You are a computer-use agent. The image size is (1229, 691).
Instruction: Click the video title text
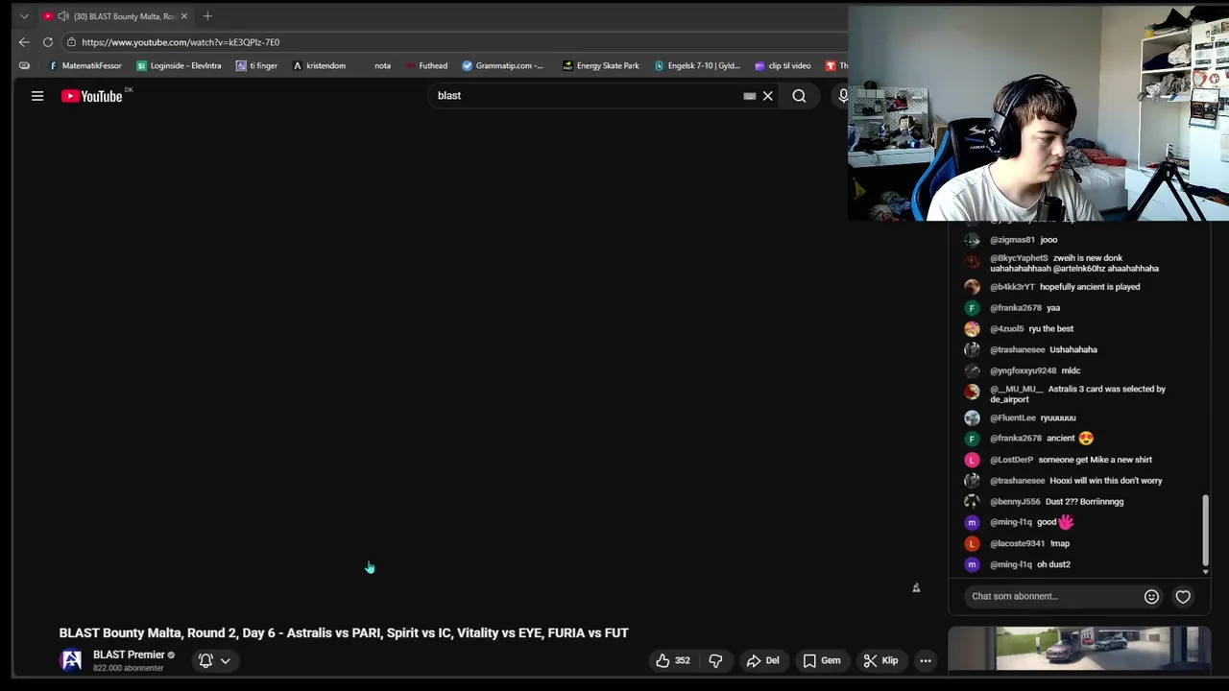point(344,632)
